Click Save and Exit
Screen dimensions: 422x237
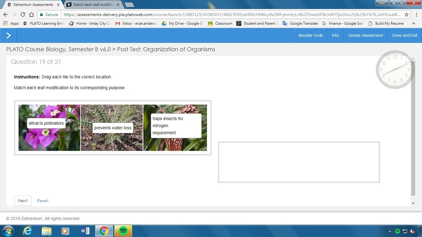click(x=405, y=35)
